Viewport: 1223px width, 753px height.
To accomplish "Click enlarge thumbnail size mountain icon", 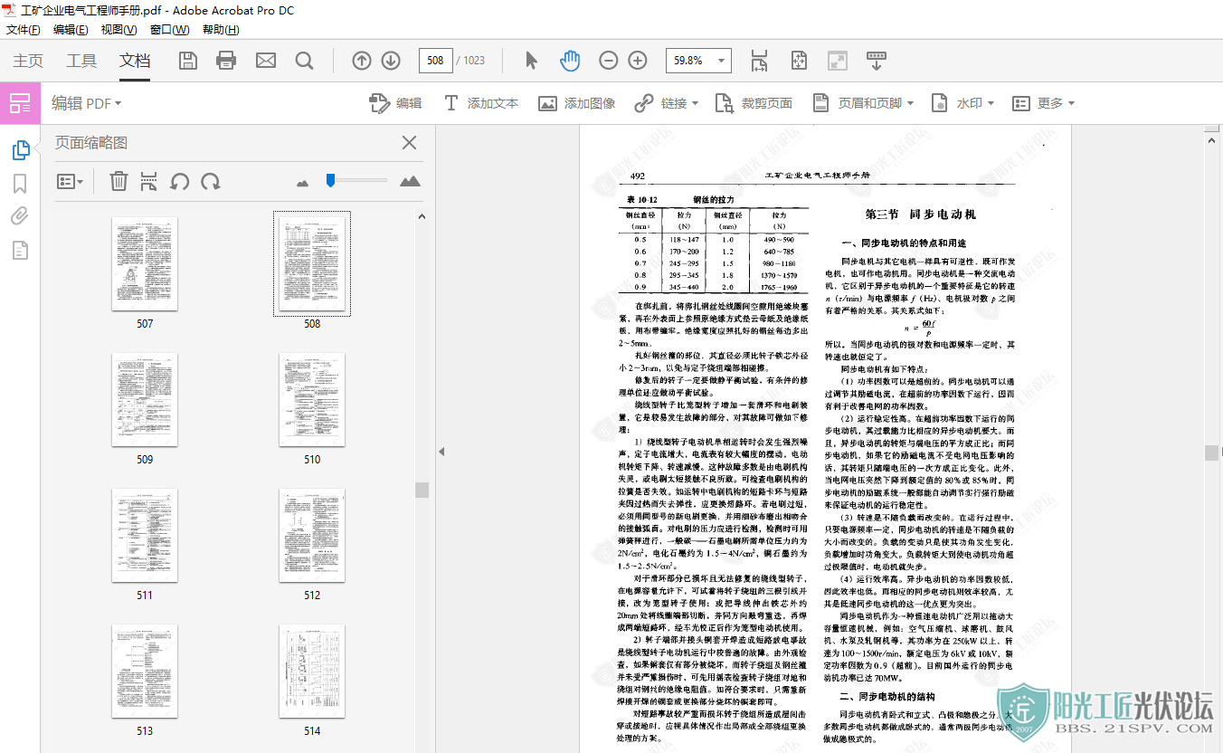I will coord(411,181).
